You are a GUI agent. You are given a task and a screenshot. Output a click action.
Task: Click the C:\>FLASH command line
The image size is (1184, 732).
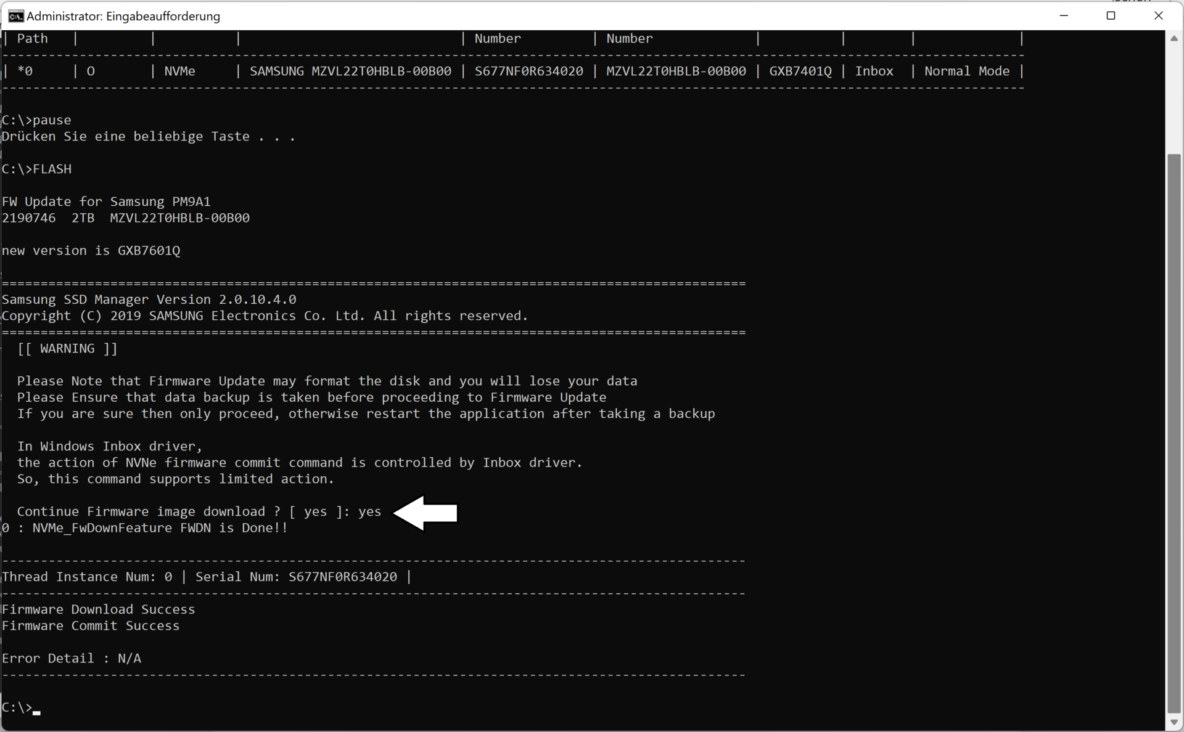(x=36, y=169)
